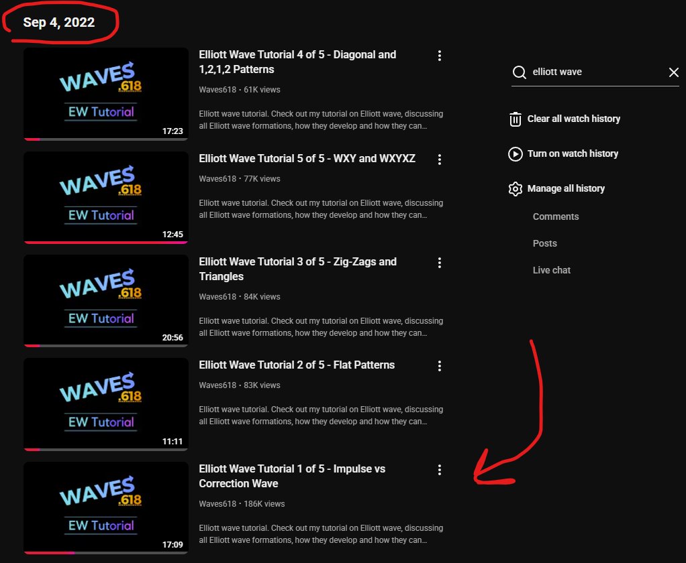Open the three-dot menu for Impulse vs Correction Wave
Screen dimensions: 686x563
pyautogui.click(x=440, y=470)
